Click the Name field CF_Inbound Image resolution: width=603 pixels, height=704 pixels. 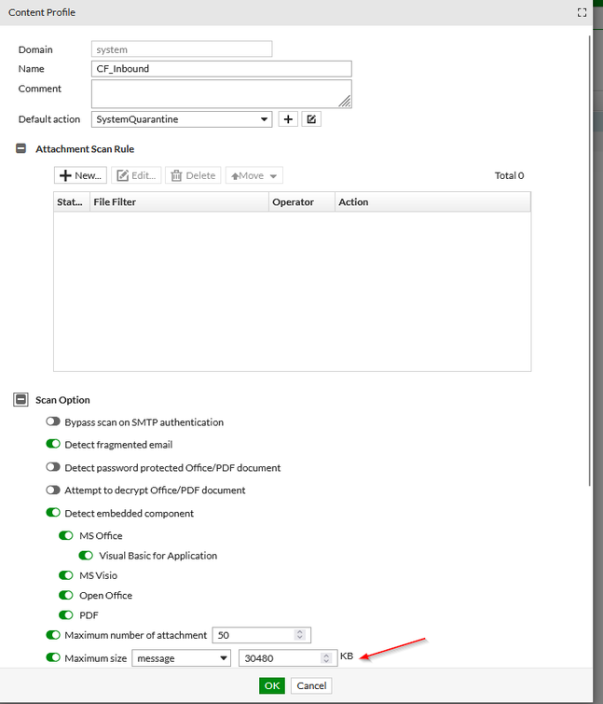(x=222, y=69)
